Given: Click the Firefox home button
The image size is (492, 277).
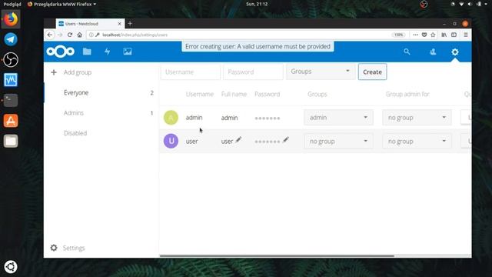Looking at the screenshot, I should [80, 35].
